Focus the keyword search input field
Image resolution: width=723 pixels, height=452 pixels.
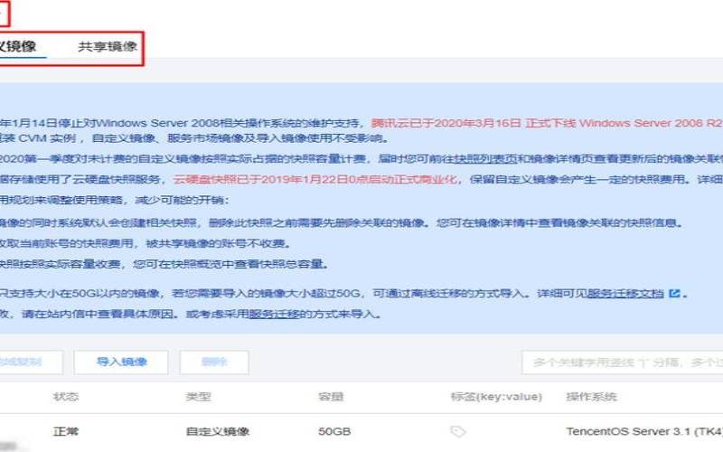(623, 363)
